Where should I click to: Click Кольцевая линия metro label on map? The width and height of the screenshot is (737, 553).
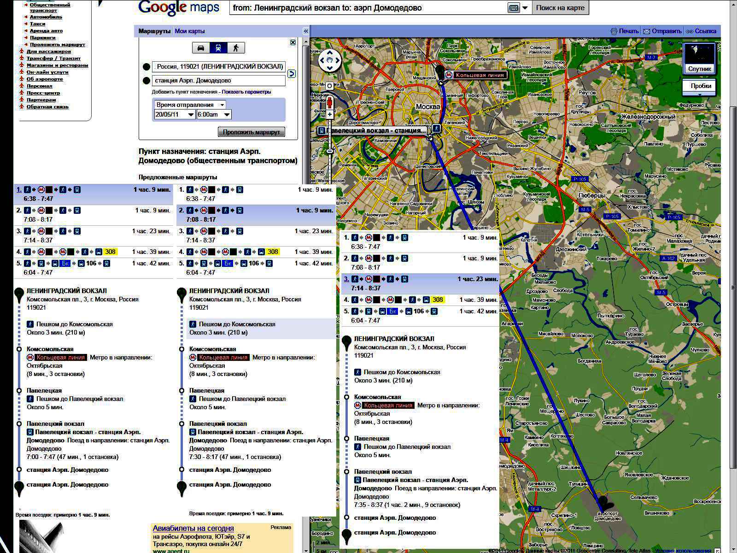[476, 75]
